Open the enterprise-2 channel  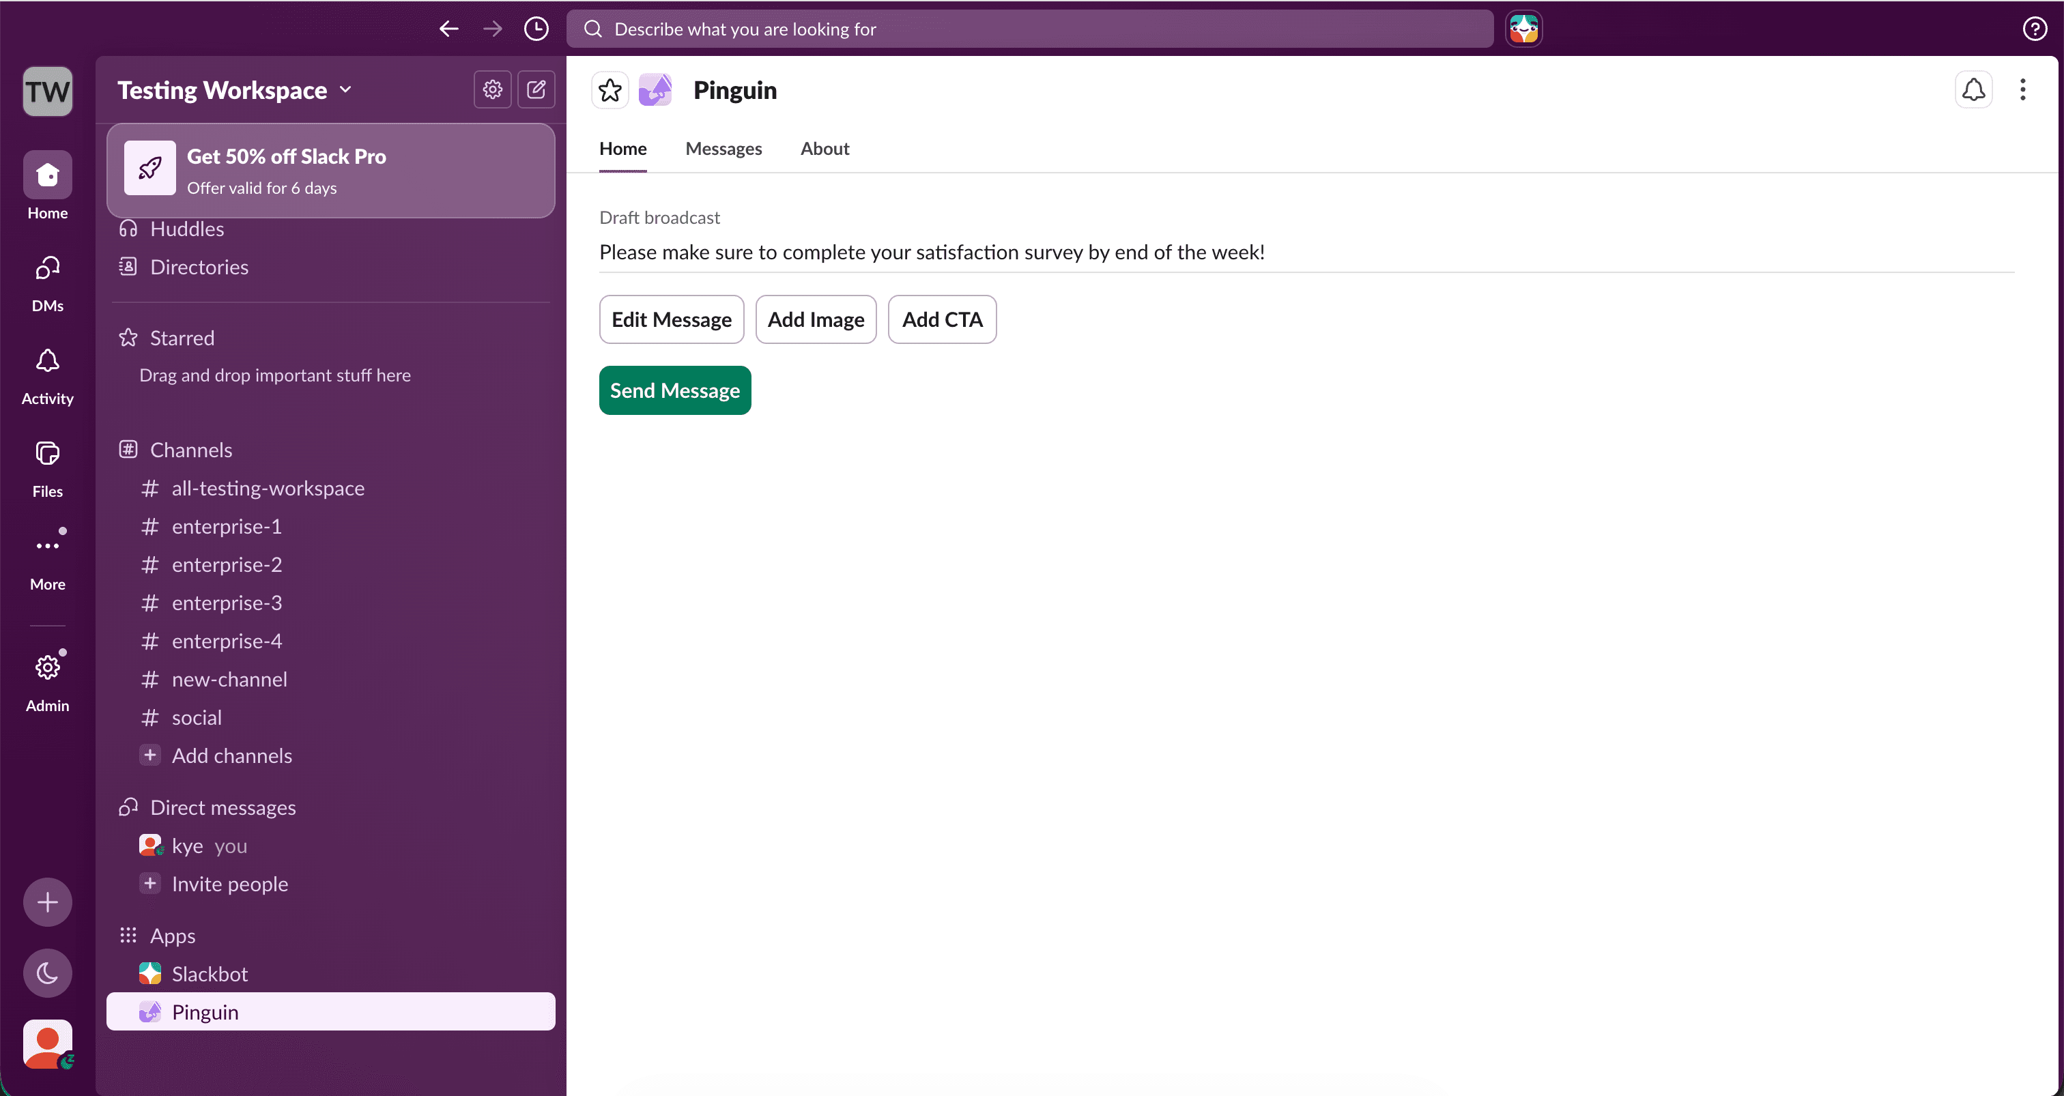(331, 565)
